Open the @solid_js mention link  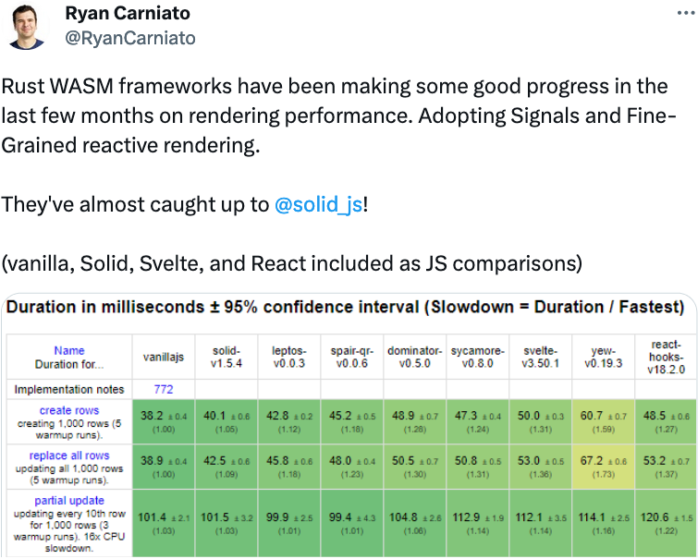coord(319,204)
